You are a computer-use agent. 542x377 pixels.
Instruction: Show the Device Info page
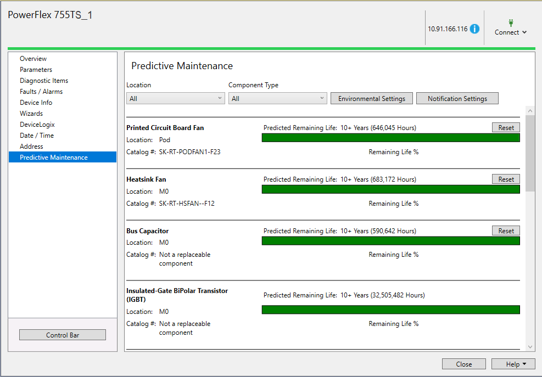pos(63,102)
